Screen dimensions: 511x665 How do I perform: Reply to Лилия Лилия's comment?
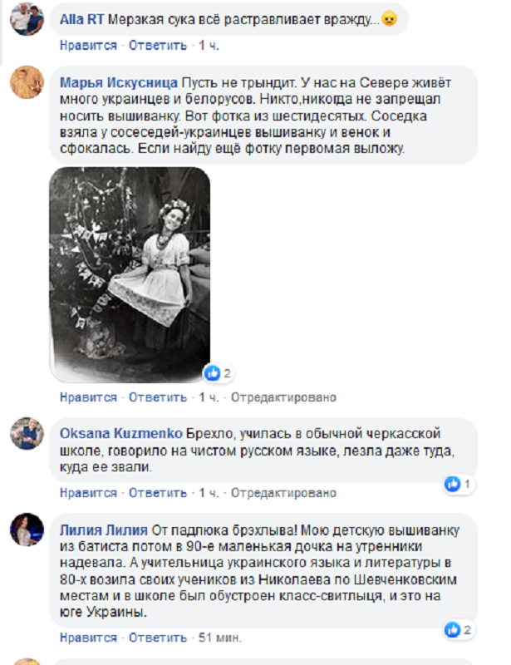(x=158, y=638)
